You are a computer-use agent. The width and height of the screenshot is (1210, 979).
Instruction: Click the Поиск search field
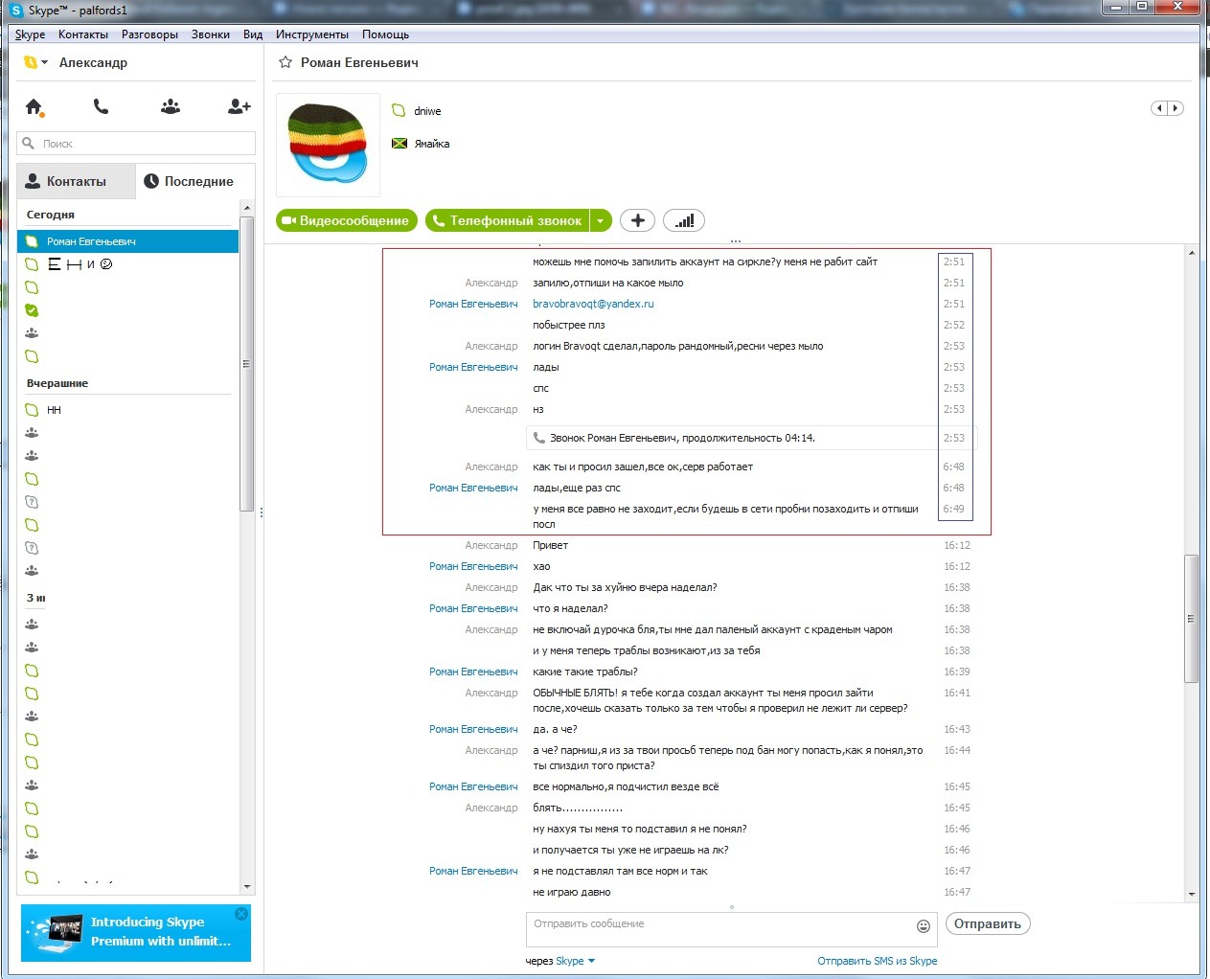click(x=136, y=144)
